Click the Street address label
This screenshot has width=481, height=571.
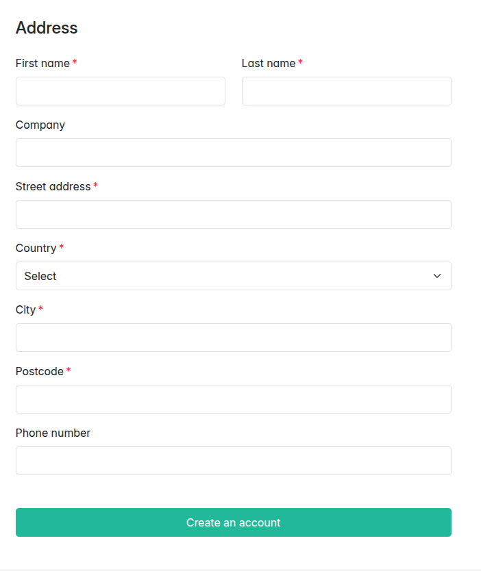[x=53, y=186]
